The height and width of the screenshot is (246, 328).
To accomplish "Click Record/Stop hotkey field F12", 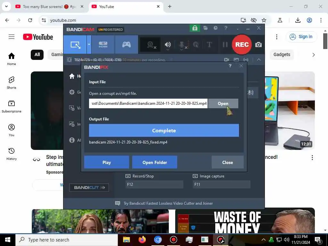I will [x=154, y=184].
